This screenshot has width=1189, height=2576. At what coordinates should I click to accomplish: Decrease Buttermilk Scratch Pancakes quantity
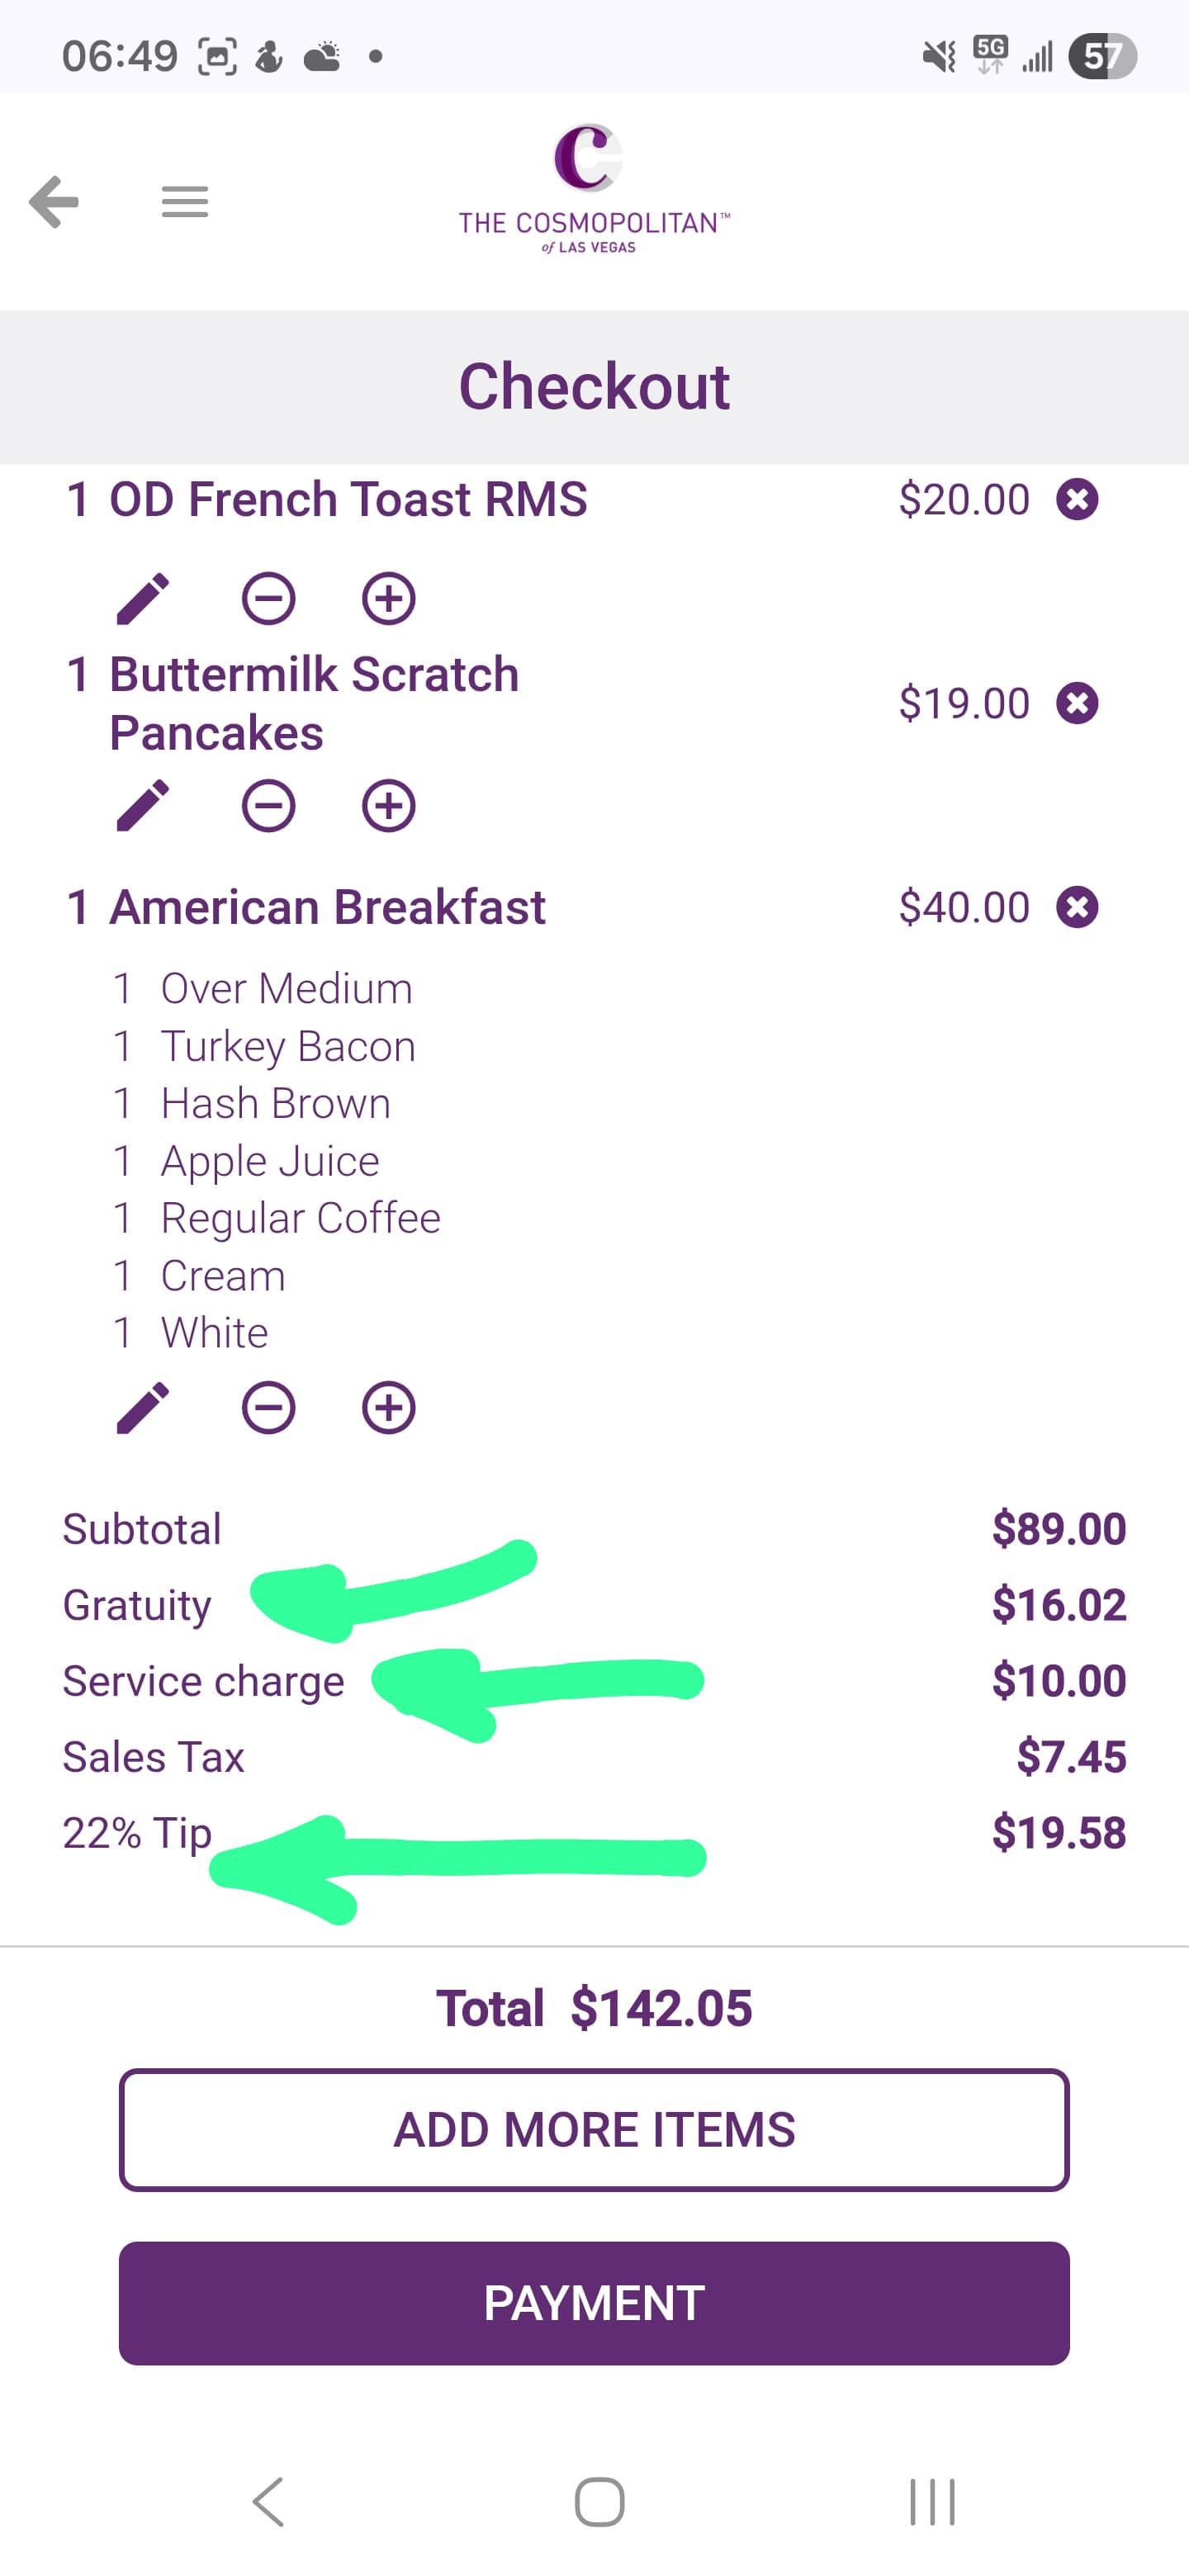[x=268, y=806]
